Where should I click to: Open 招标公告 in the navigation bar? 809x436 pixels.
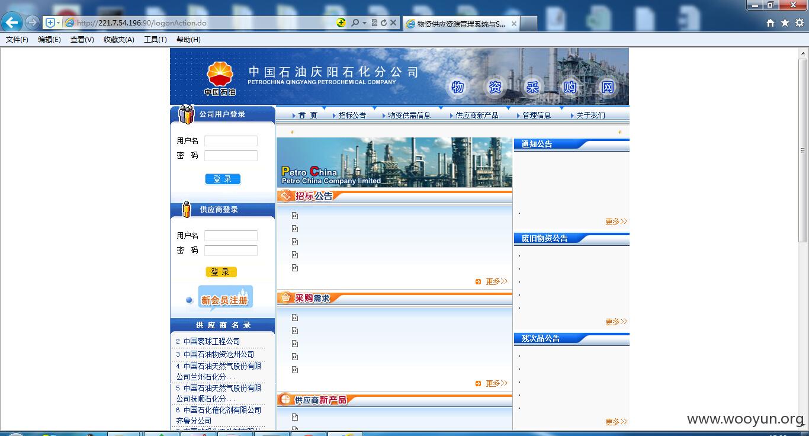click(x=352, y=116)
